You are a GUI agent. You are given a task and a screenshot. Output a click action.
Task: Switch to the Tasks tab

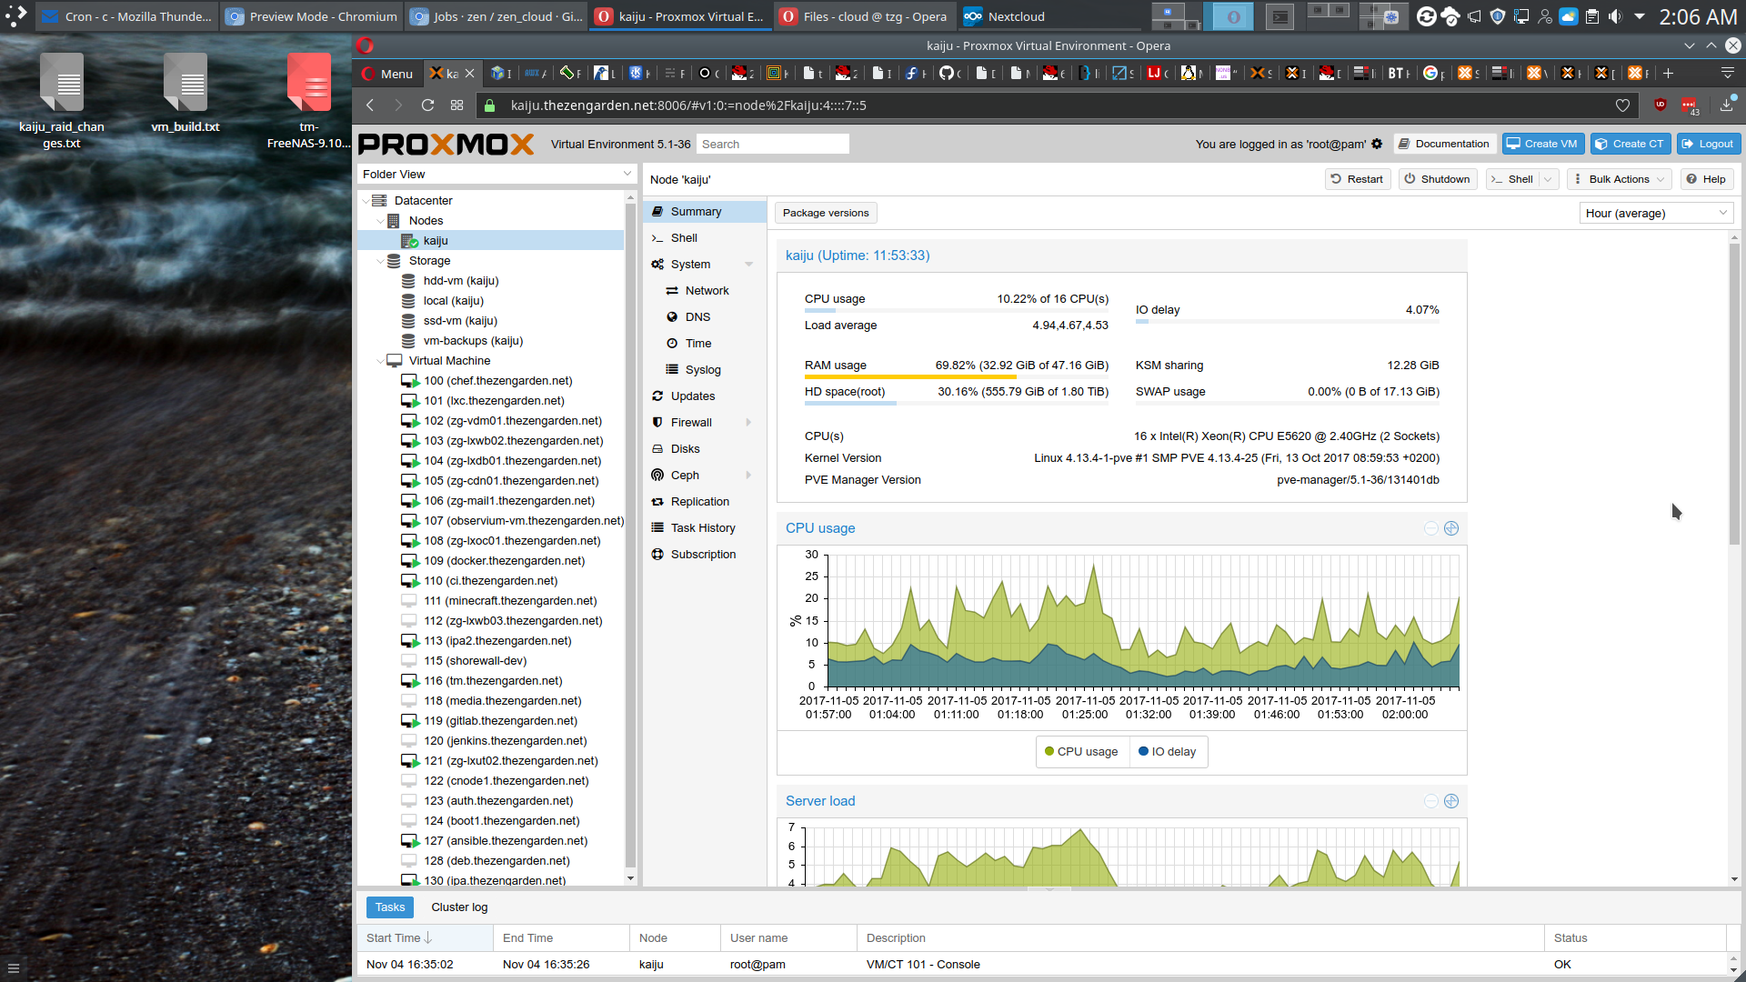[390, 907]
